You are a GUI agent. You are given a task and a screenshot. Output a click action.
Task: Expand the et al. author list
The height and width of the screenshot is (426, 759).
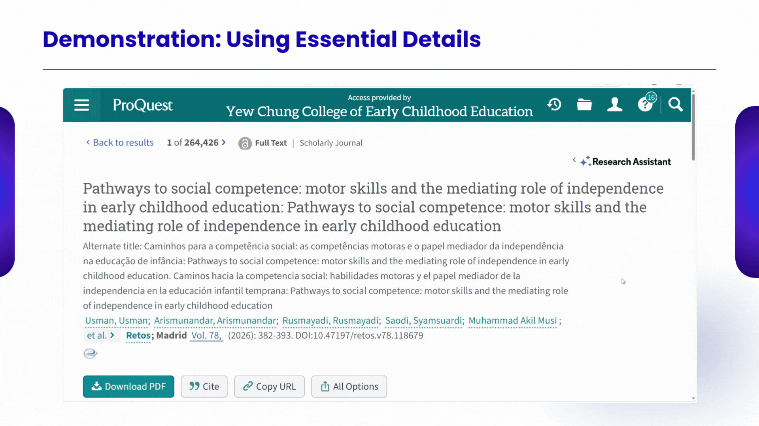(101, 335)
